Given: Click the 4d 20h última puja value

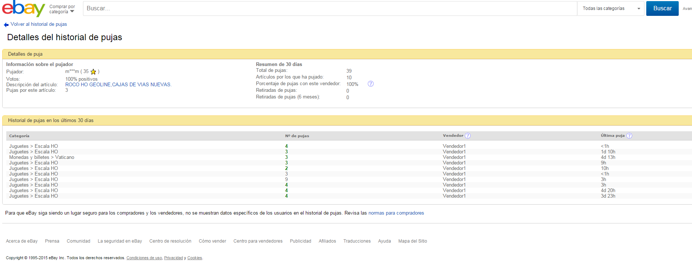Looking at the screenshot, I should point(608,191).
